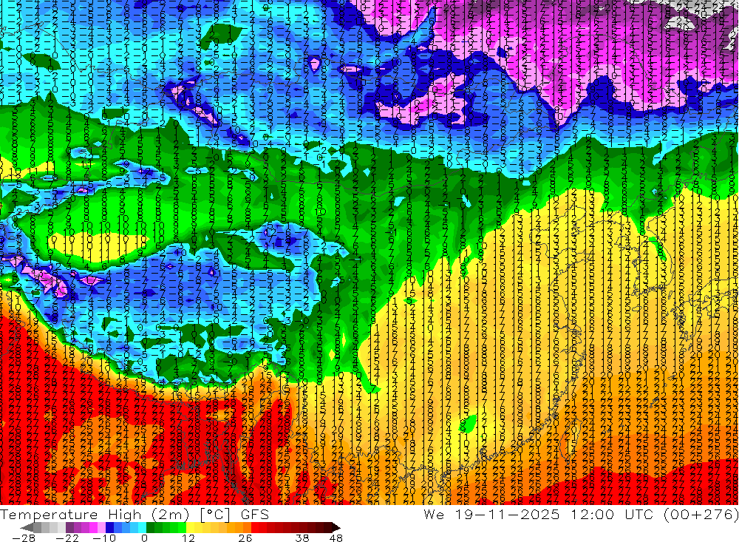The image size is (739, 542).
Task: Click the dark blue swatch in the legend
Action: (109, 528)
